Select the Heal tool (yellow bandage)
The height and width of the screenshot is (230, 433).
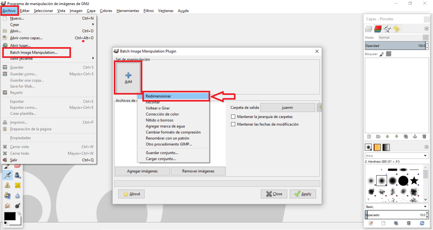(18, 185)
